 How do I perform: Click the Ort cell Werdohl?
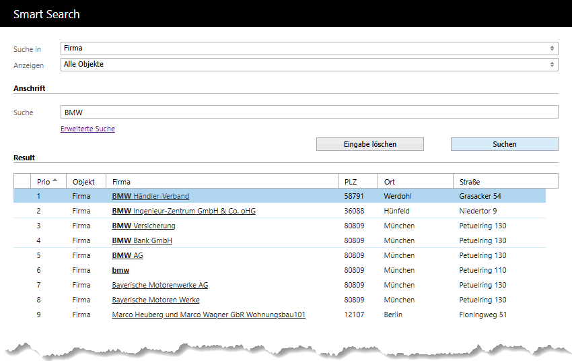coord(398,196)
